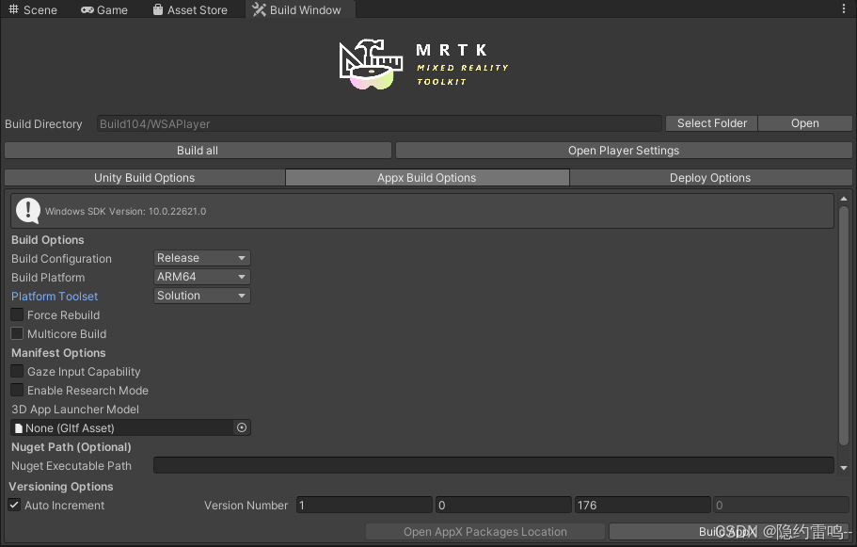Screen dimensions: 857x547
Task: Click the None (Gltf Asset) object field
Action: tap(130, 427)
